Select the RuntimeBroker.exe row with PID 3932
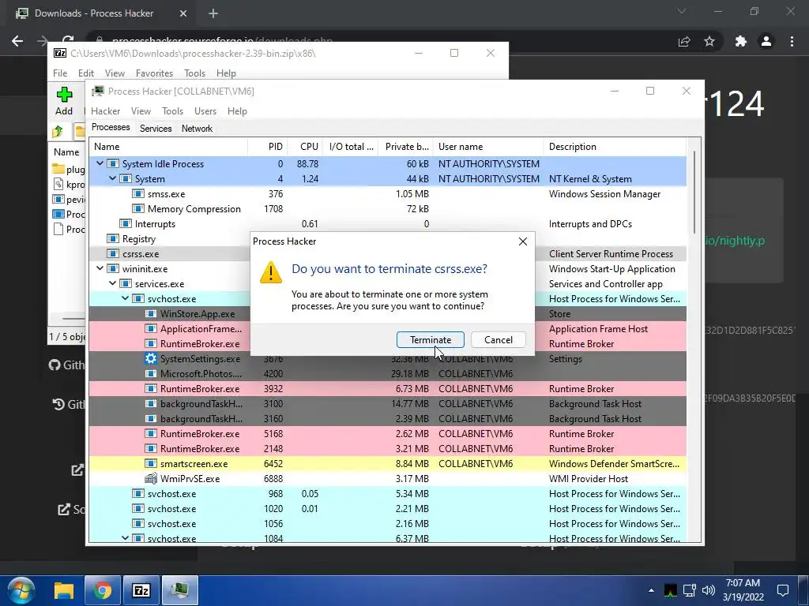809x606 pixels. tap(387, 388)
